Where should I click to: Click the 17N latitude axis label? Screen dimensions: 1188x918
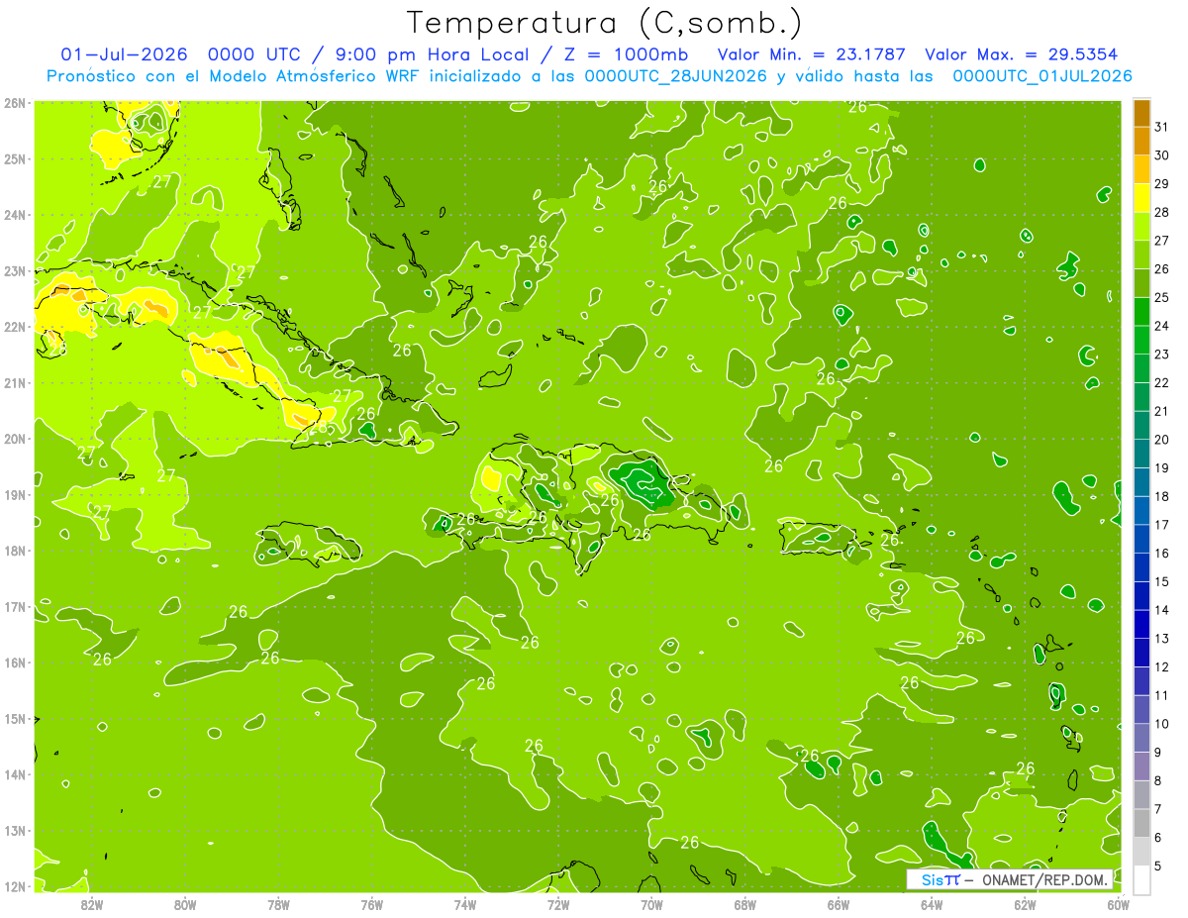click(16, 607)
